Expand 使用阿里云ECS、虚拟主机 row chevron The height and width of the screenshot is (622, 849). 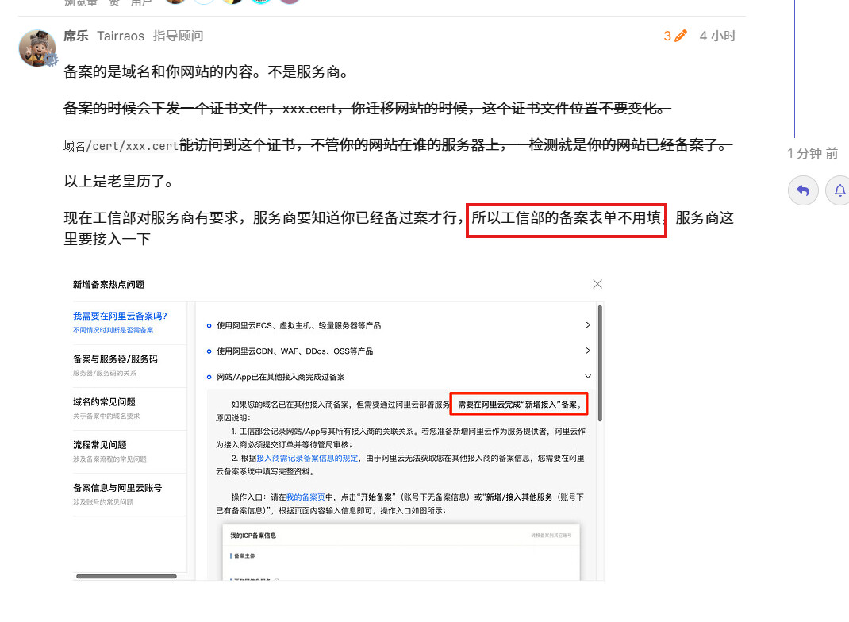(588, 324)
